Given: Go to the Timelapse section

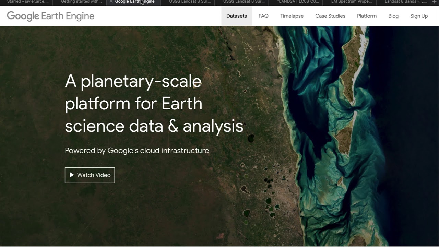Looking at the screenshot, I should coord(292,16).
